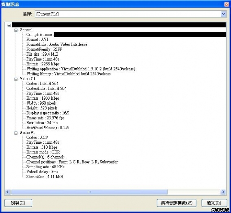Viewport: 231px width, 213px height.
Task: Select Format/Family : RIFF row
Action: click(x=44, y=49)
